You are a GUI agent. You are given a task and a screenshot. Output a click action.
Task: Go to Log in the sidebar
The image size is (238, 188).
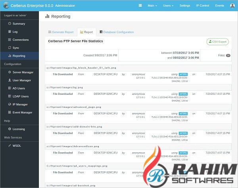15,32
